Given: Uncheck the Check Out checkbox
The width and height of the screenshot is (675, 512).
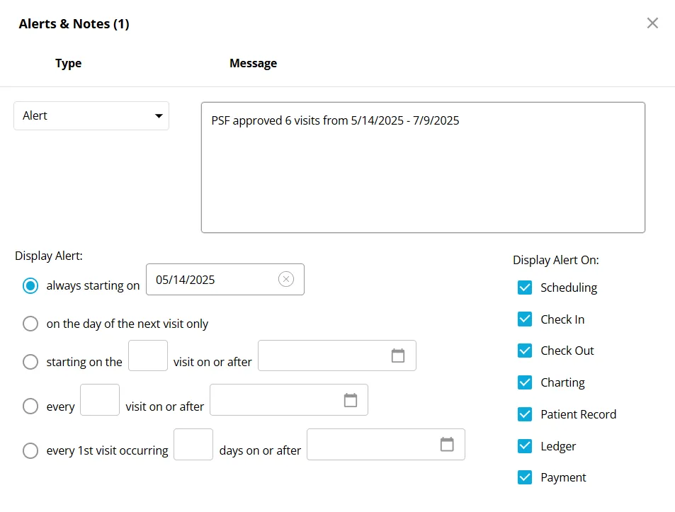Looking at the screenshot, I should click(525, 351).
